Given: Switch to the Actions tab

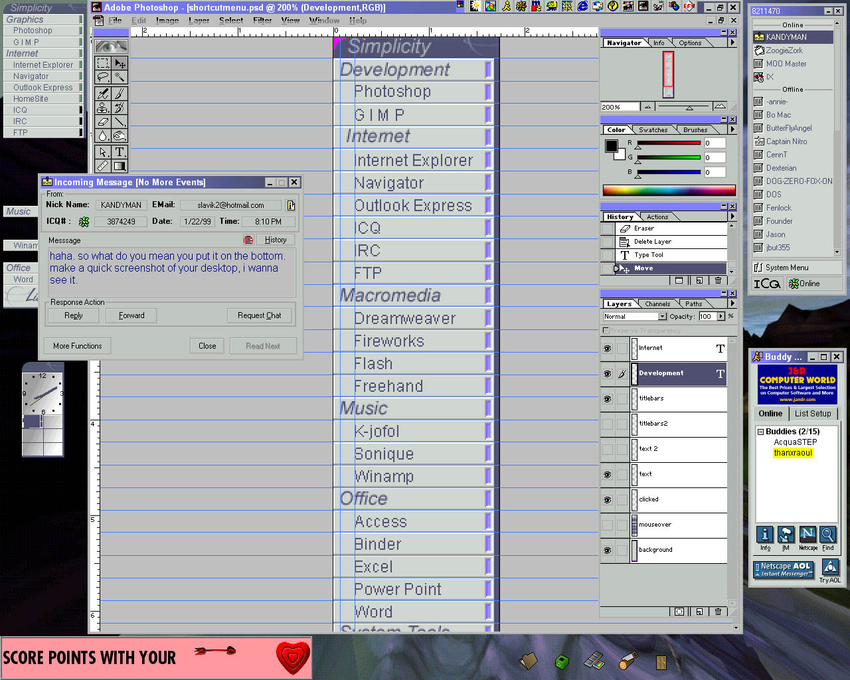Looking at the screenshot, I should pos(657,217).
